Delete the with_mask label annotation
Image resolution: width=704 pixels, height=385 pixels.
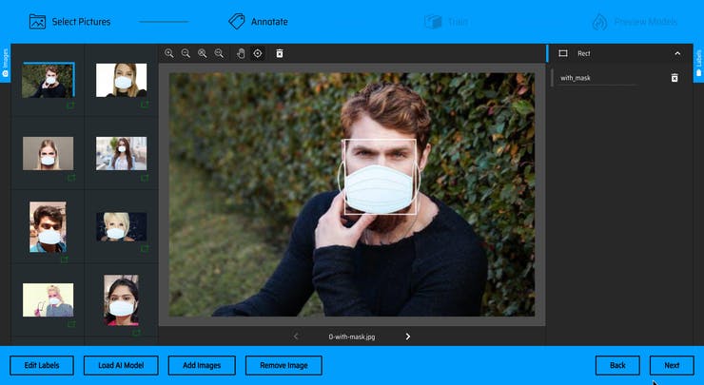click(675, 78)
